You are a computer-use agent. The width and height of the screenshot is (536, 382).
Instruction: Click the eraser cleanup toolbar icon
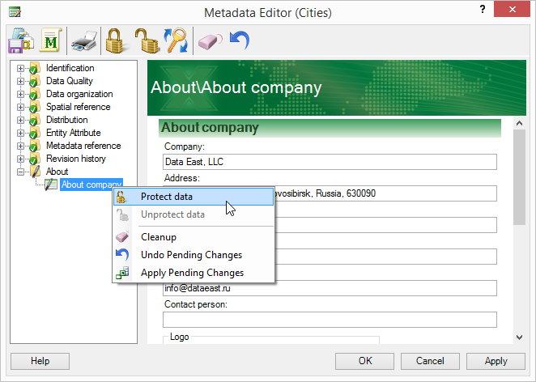coord(209,39)
